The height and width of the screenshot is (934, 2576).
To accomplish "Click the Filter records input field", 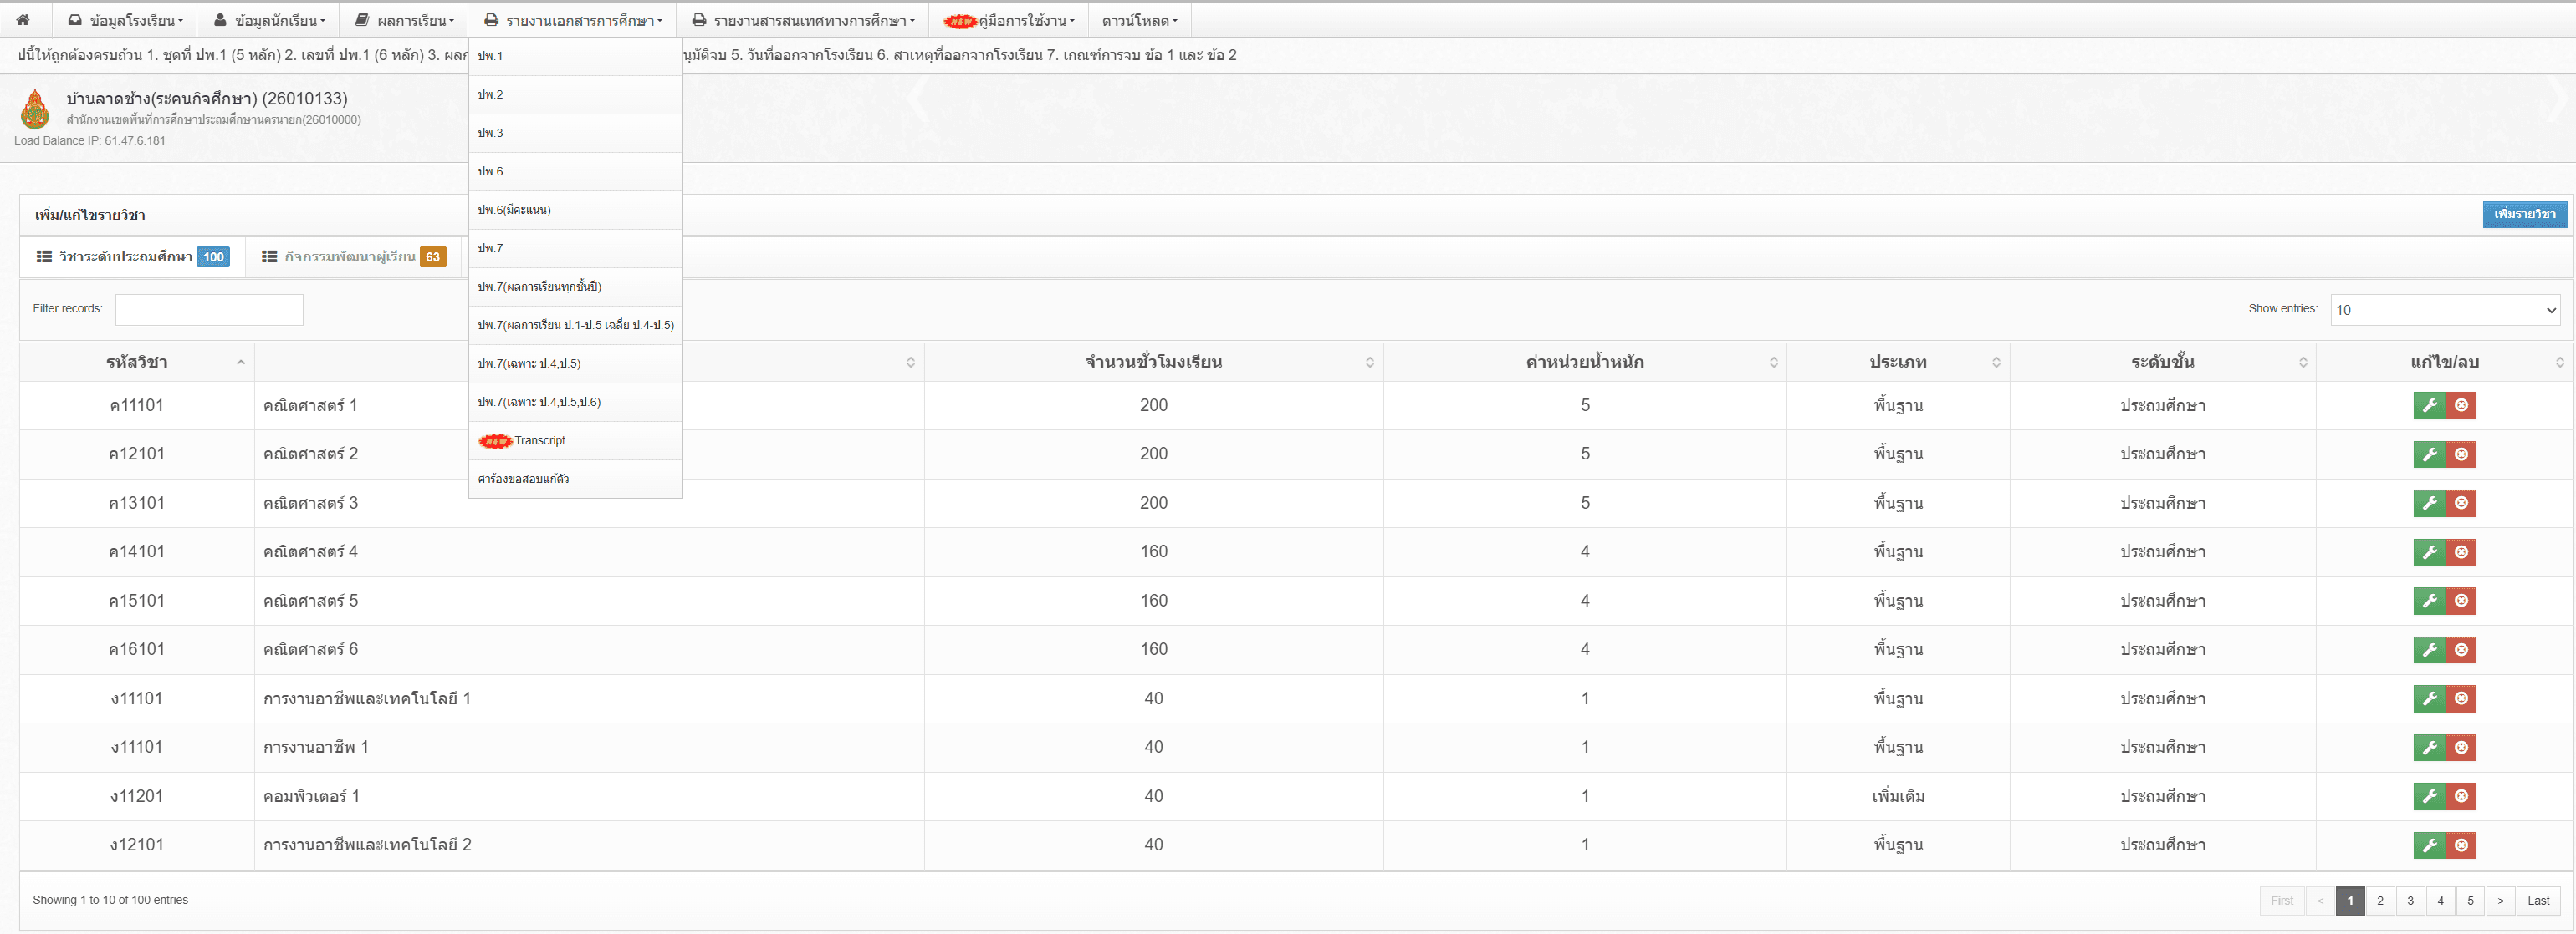I will (x=209, y=310).
